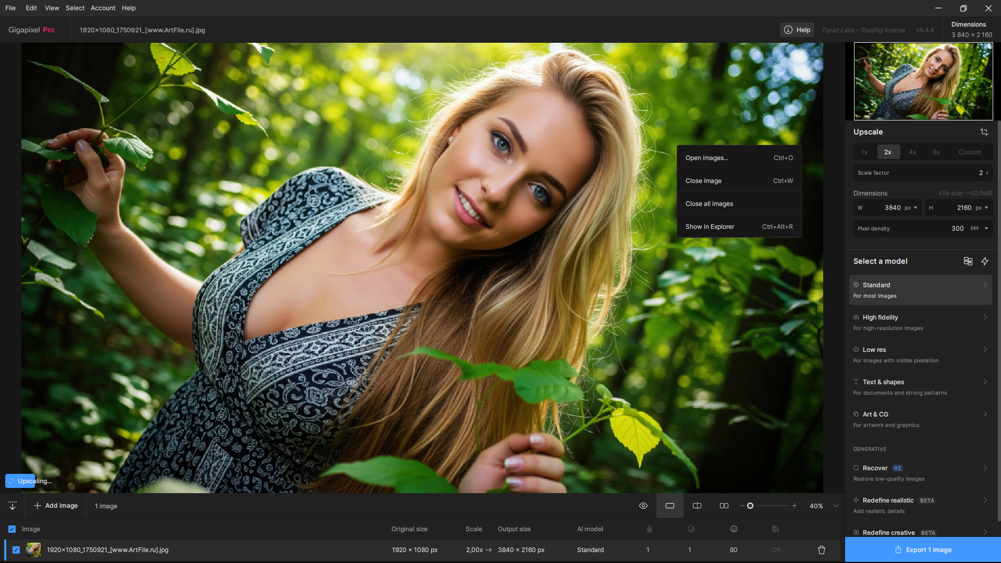Click Export 1 image button
The height and width of the screenshot is (563, 1001).
coord(923,550)
